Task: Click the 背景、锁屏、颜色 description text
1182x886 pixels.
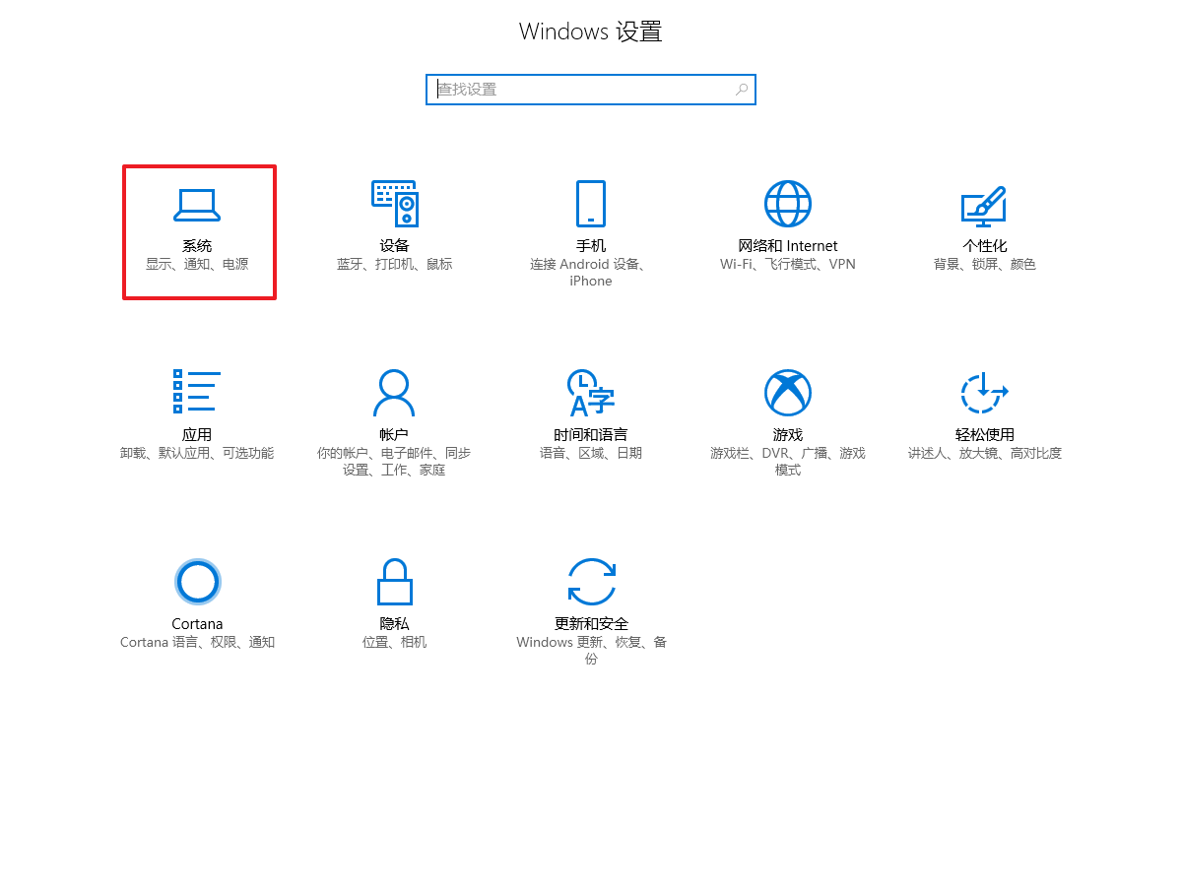Action: pyautogui.click(x=984, y=265)
